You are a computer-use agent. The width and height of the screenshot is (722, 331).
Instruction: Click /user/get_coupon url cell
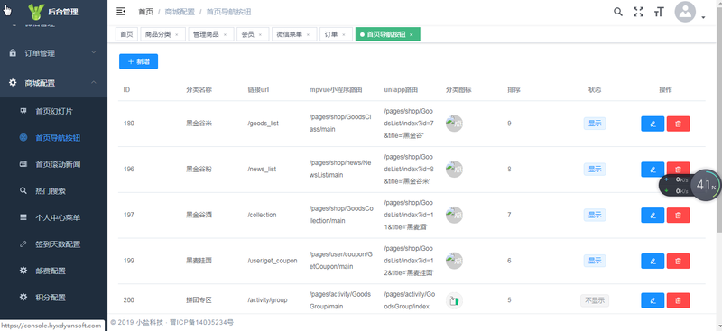coord(273,261)
